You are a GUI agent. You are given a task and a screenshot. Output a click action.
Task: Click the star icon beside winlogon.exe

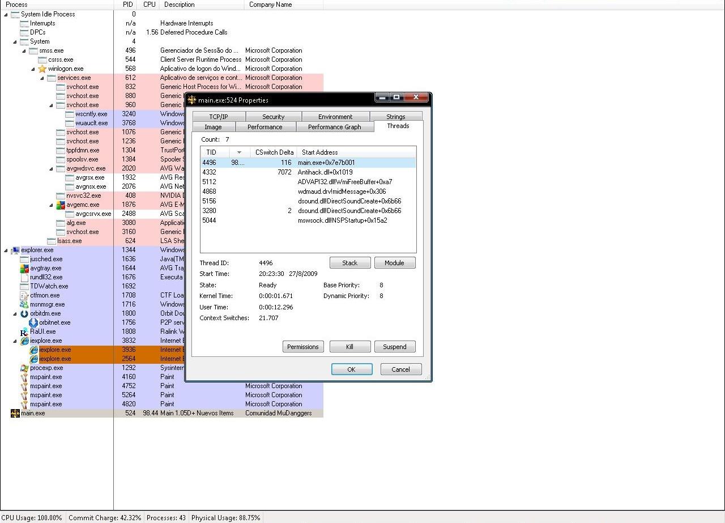point(42,69)
